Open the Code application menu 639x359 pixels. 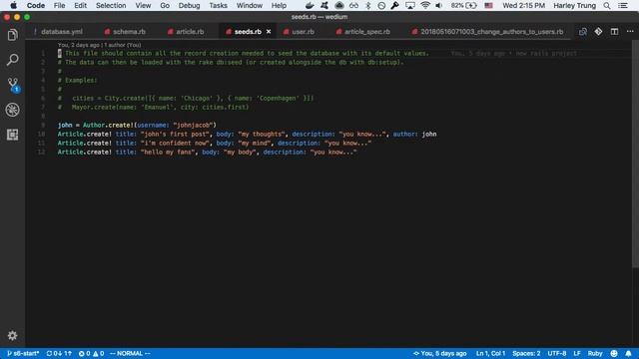(36, 6)
